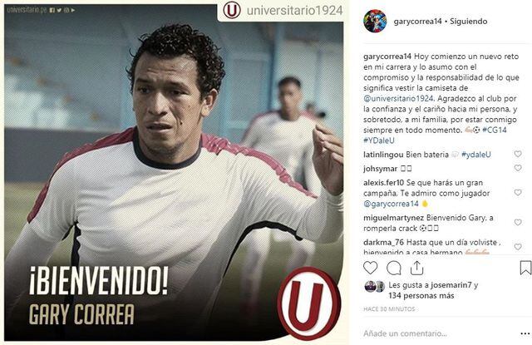
Task: Like johsymar's comment heart
Action: coord(518,168)
